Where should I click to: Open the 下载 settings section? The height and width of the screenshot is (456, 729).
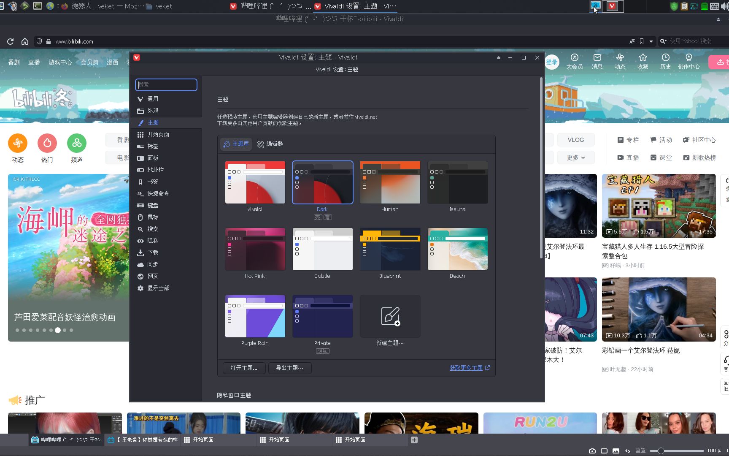166,252
